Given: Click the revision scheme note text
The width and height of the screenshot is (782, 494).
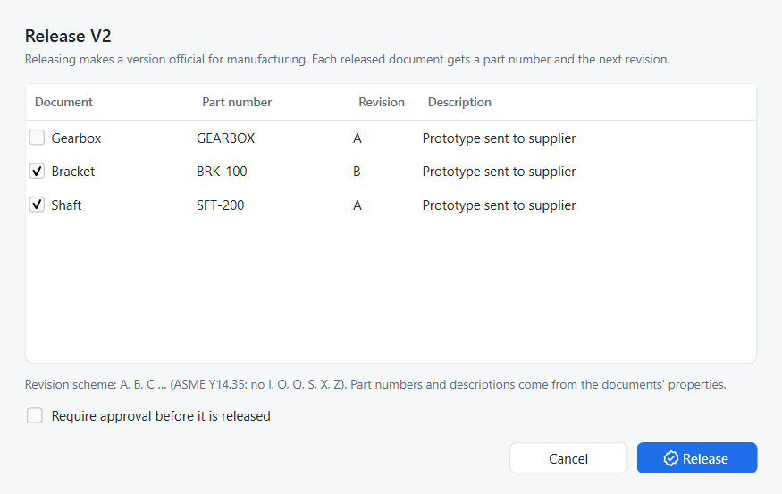Looking at the screenshot, I should click(375, 384).
